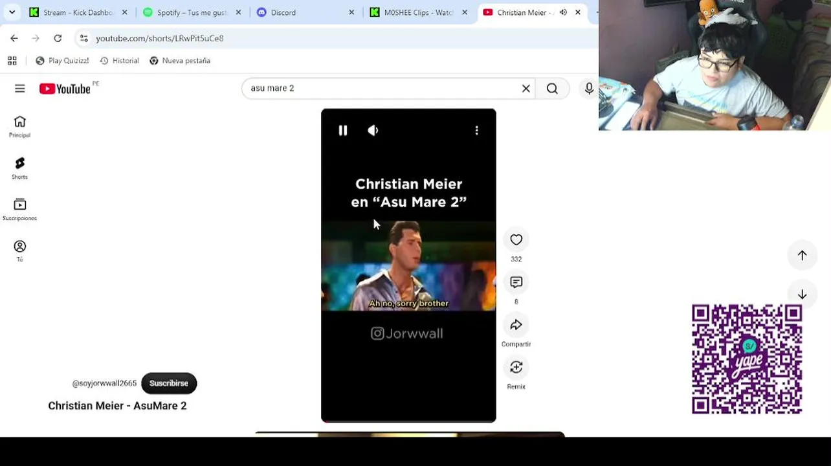This screenshot has height=466, width=831.
Task: Click the browser address bar URL
Action: (x=160, y=38)
